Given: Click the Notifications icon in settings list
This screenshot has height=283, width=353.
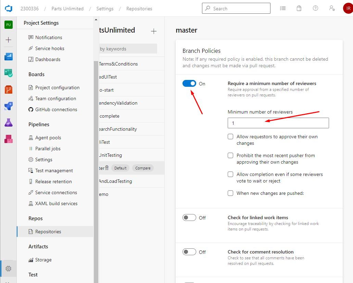Looking at the screenshot, I should tap(30, 37).
